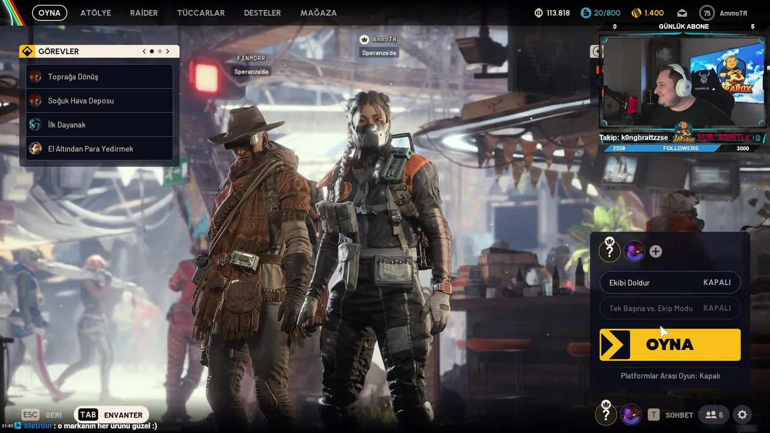770x433 pixels.
Task: Click the AmmoTR name tag above character
Action: [384, 40]
